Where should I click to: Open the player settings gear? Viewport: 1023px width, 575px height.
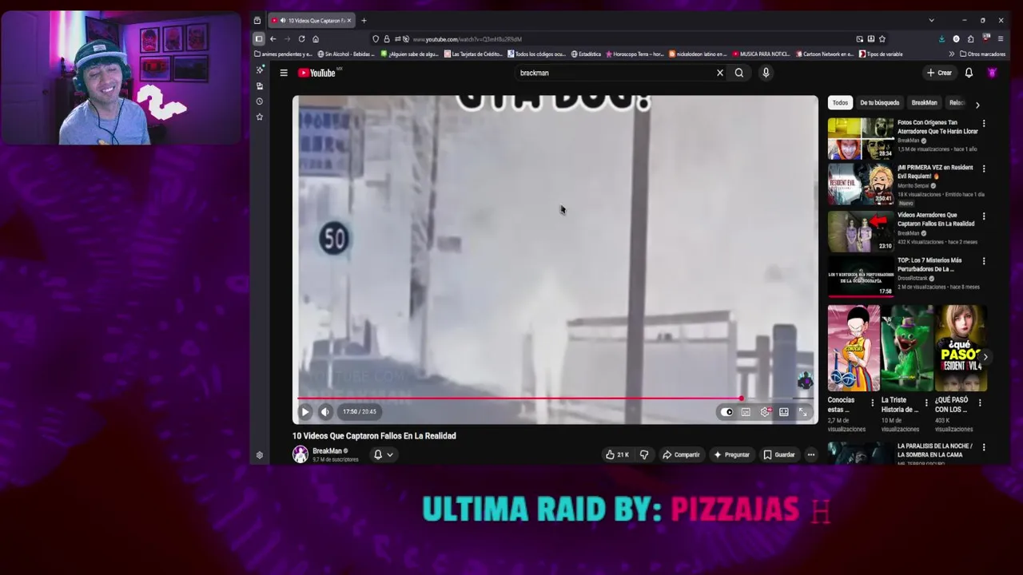(x=765, y=412)
